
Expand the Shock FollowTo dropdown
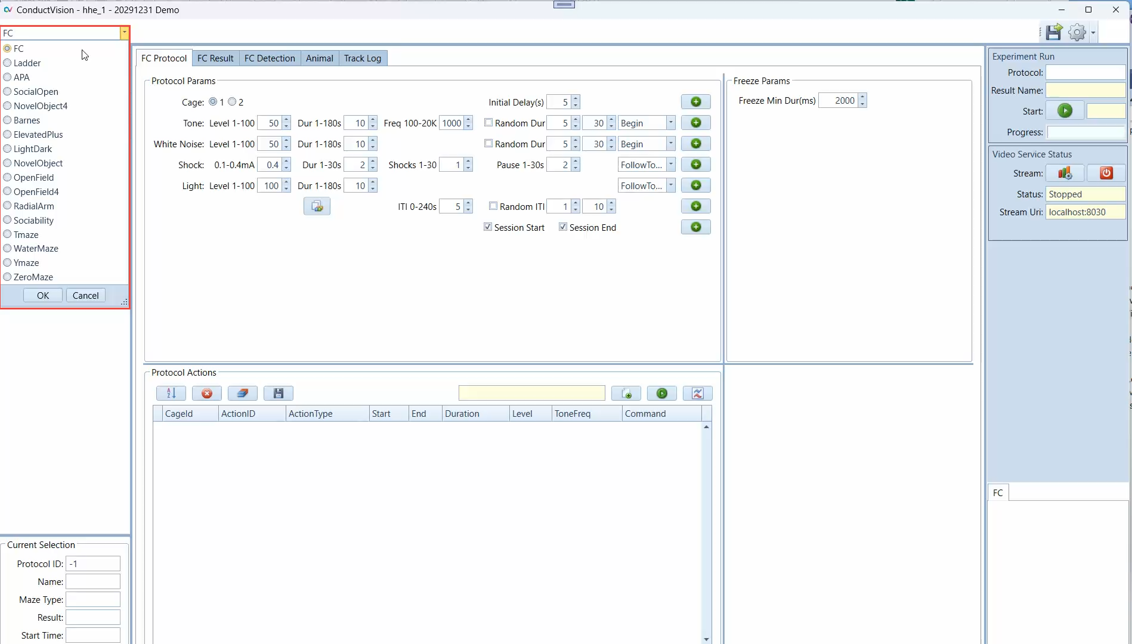click(670, 165)
